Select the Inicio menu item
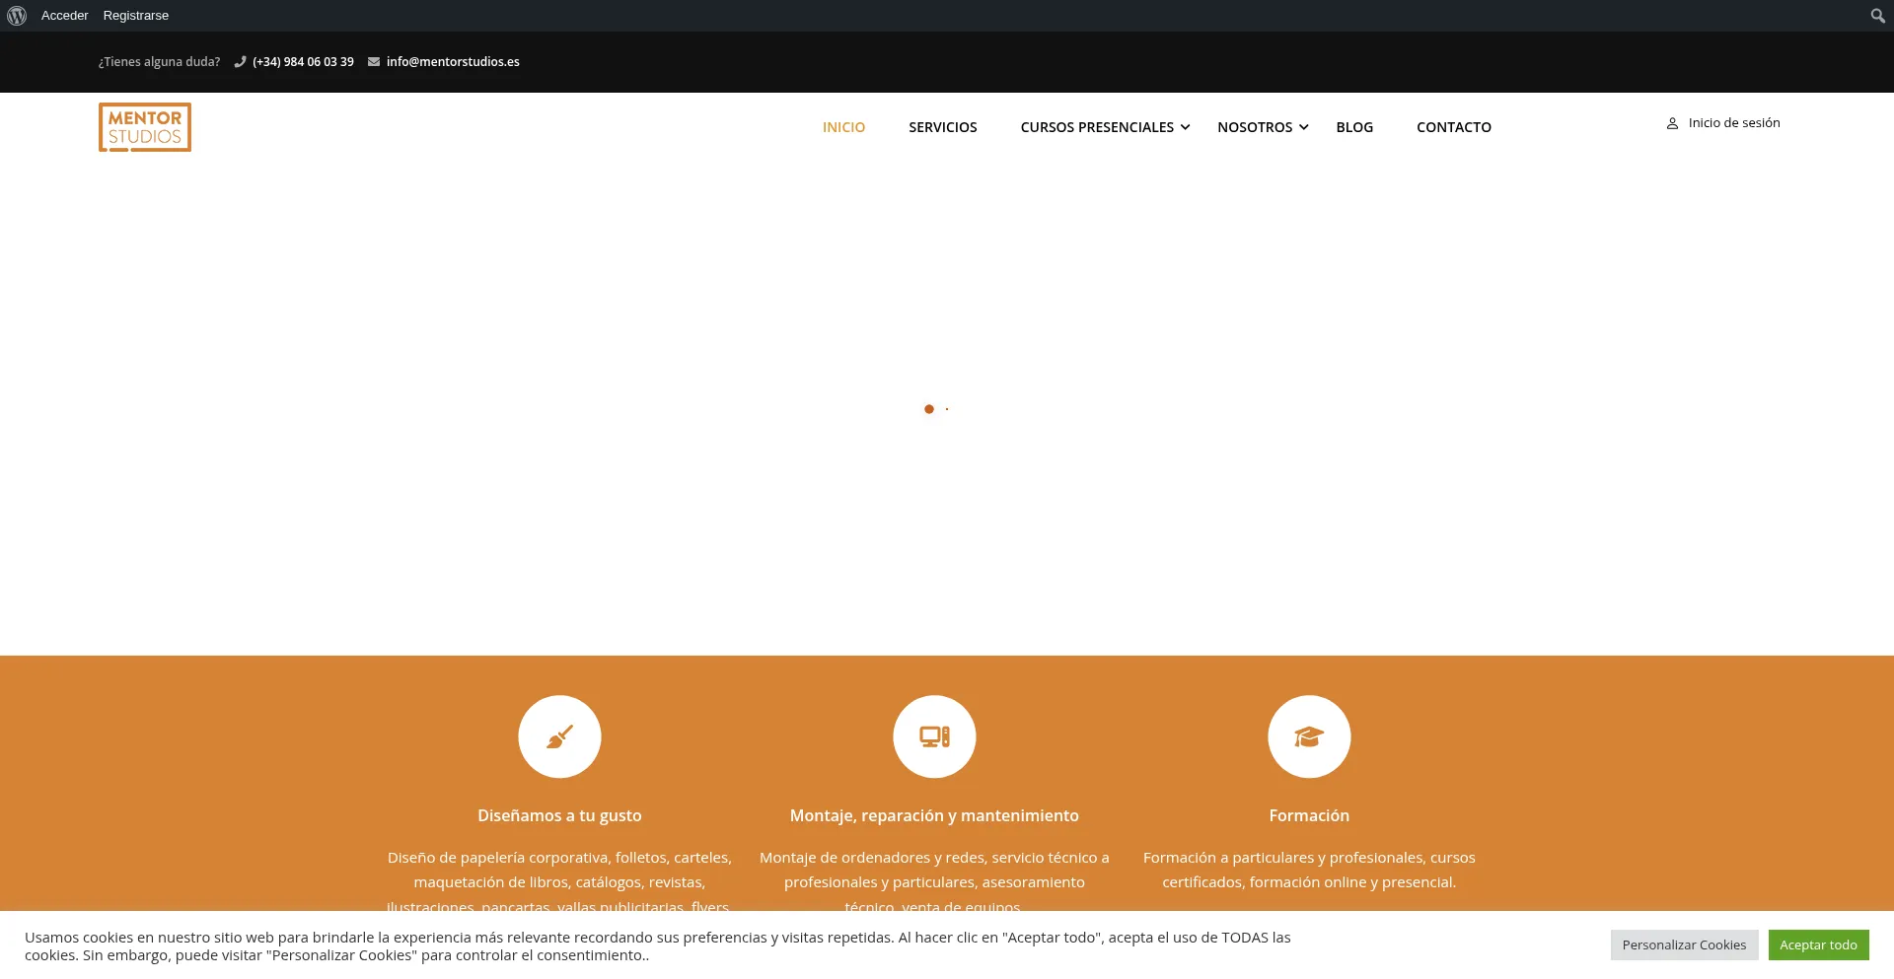The image size is (1894, 979). click(843, 127)
